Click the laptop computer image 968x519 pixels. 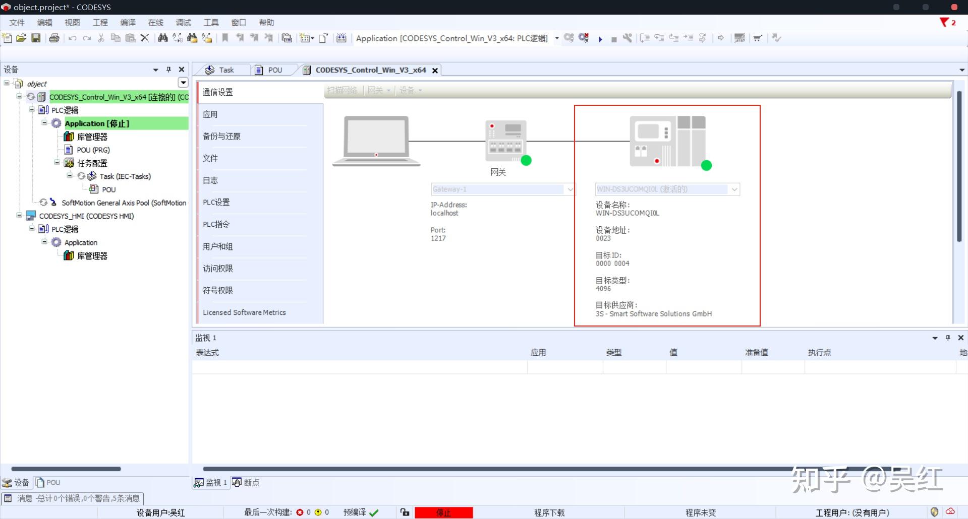click(376, 141)
